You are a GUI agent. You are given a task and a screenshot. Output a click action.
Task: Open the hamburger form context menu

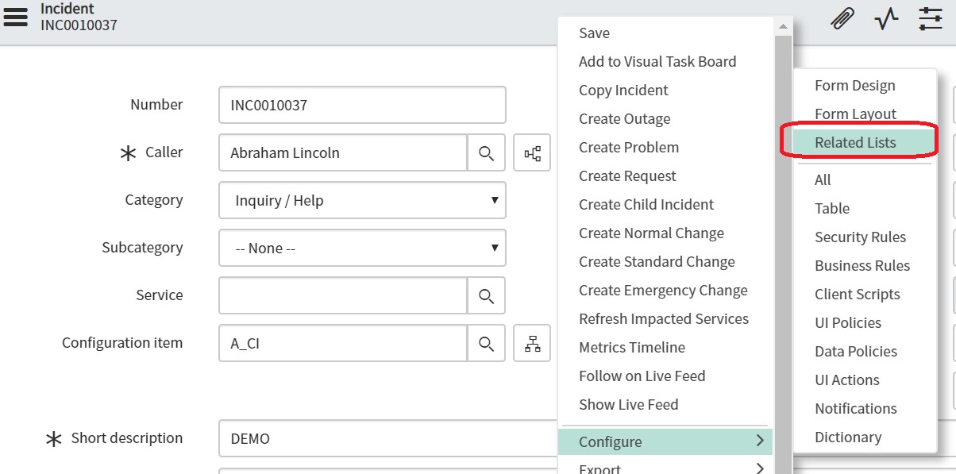coord(16,16)
